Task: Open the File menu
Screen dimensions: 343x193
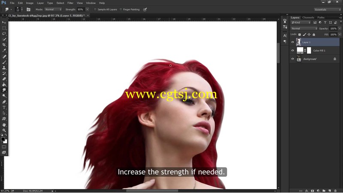Action: coord(12,3)
